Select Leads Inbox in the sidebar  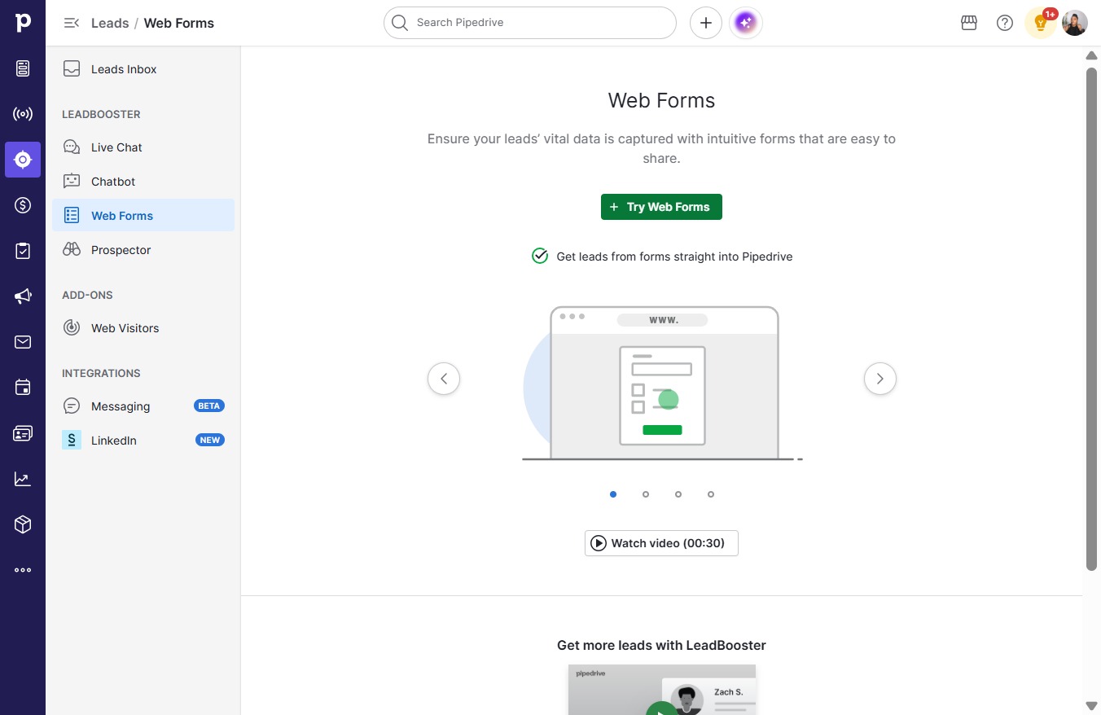pos(143,69)
